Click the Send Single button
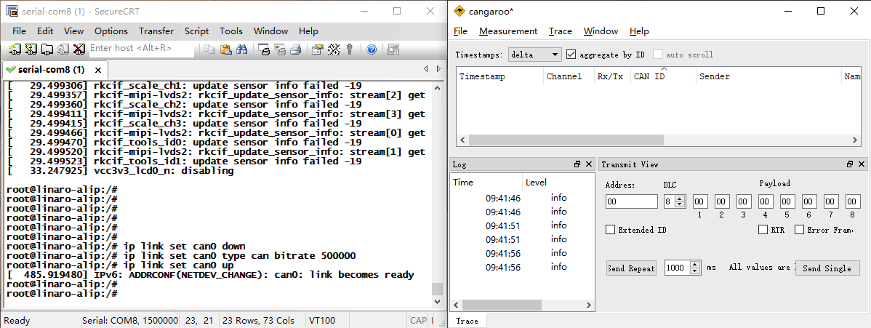The height and width of the screenshot is (328, 871). click(827, 268)
